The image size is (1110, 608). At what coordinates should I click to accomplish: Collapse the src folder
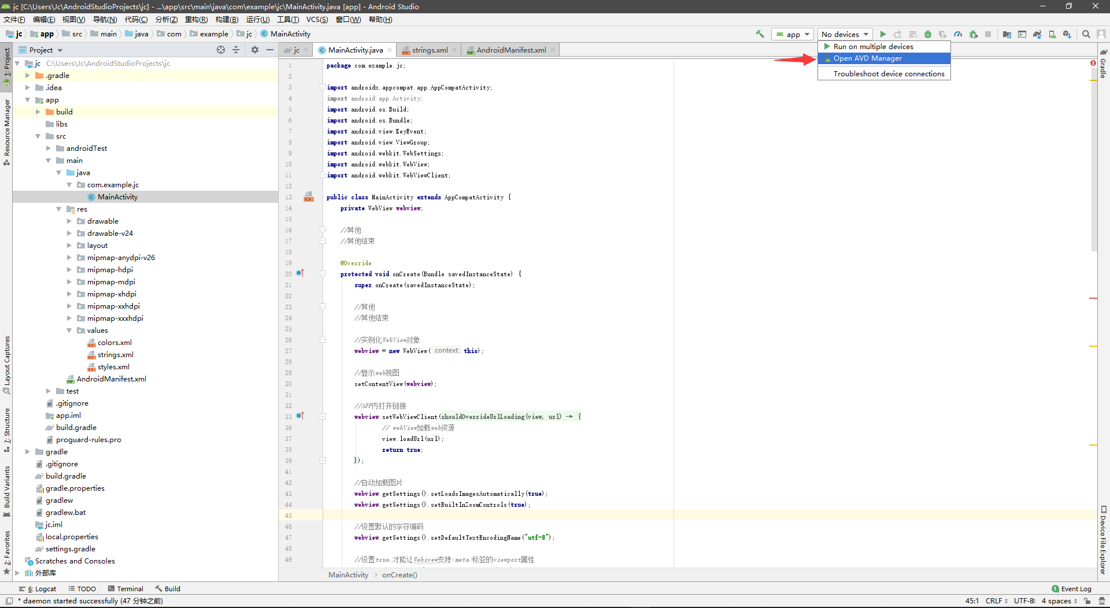(38, 136)
